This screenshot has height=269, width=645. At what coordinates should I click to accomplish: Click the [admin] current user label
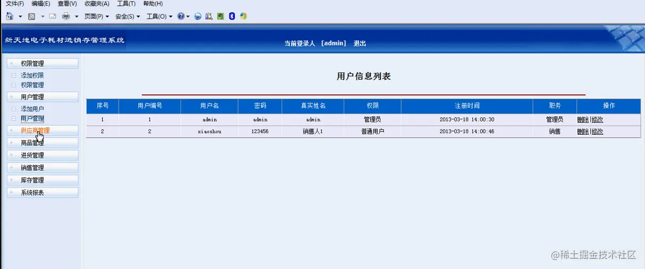[x=334, y=44]
